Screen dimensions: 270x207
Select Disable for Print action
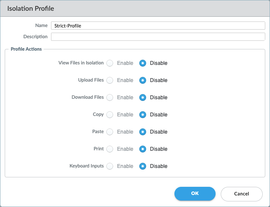pyautogui.click(x=143, y=149)
